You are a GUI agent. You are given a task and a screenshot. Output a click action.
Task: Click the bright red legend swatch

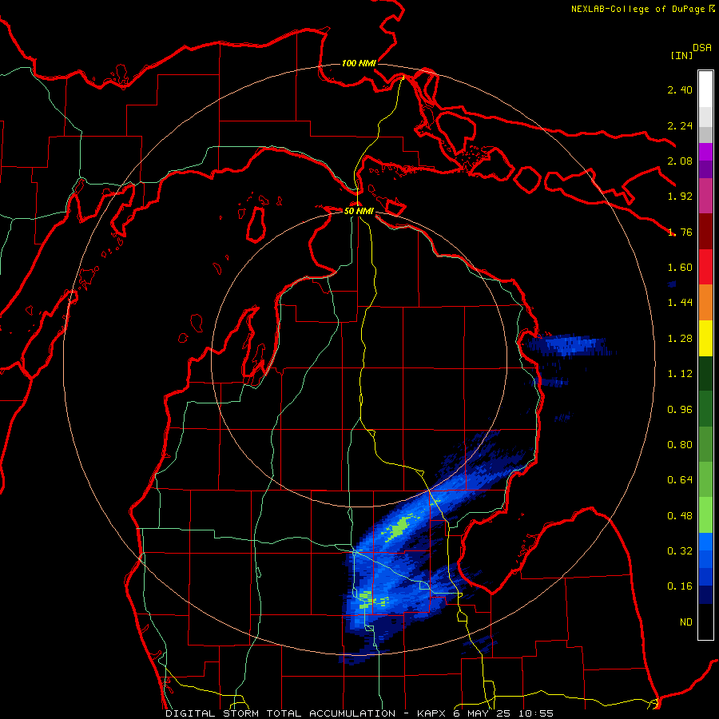[705, 267]
